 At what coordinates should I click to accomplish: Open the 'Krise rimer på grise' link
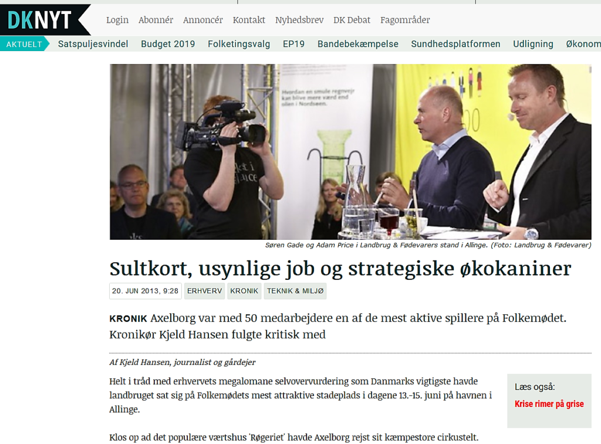(549, 404)
